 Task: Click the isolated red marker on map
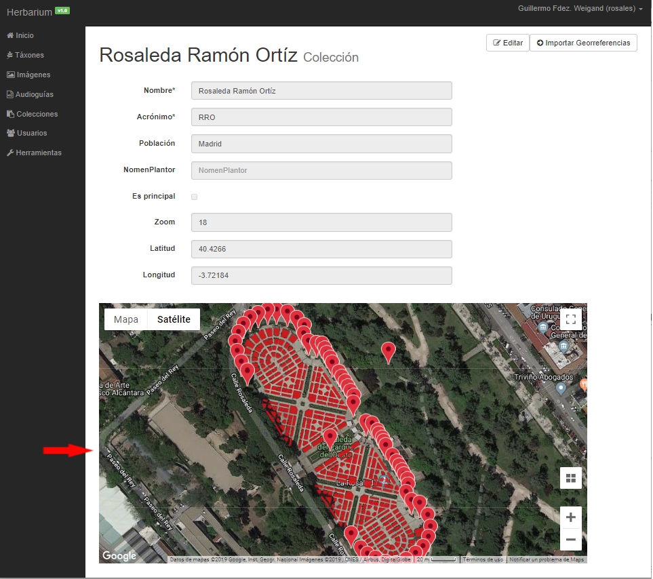click(x=388, y=351)
